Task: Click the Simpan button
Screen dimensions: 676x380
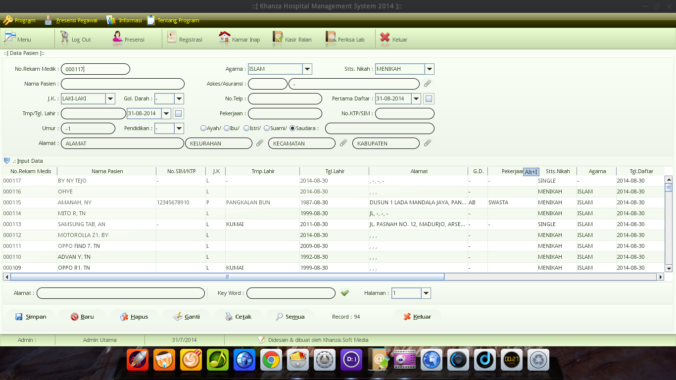Action: (31, 317)
